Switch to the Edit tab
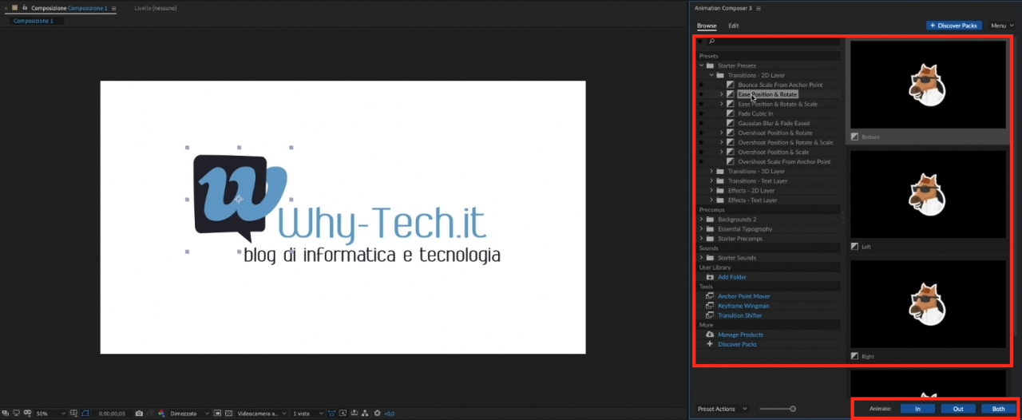 coord(734,26)
